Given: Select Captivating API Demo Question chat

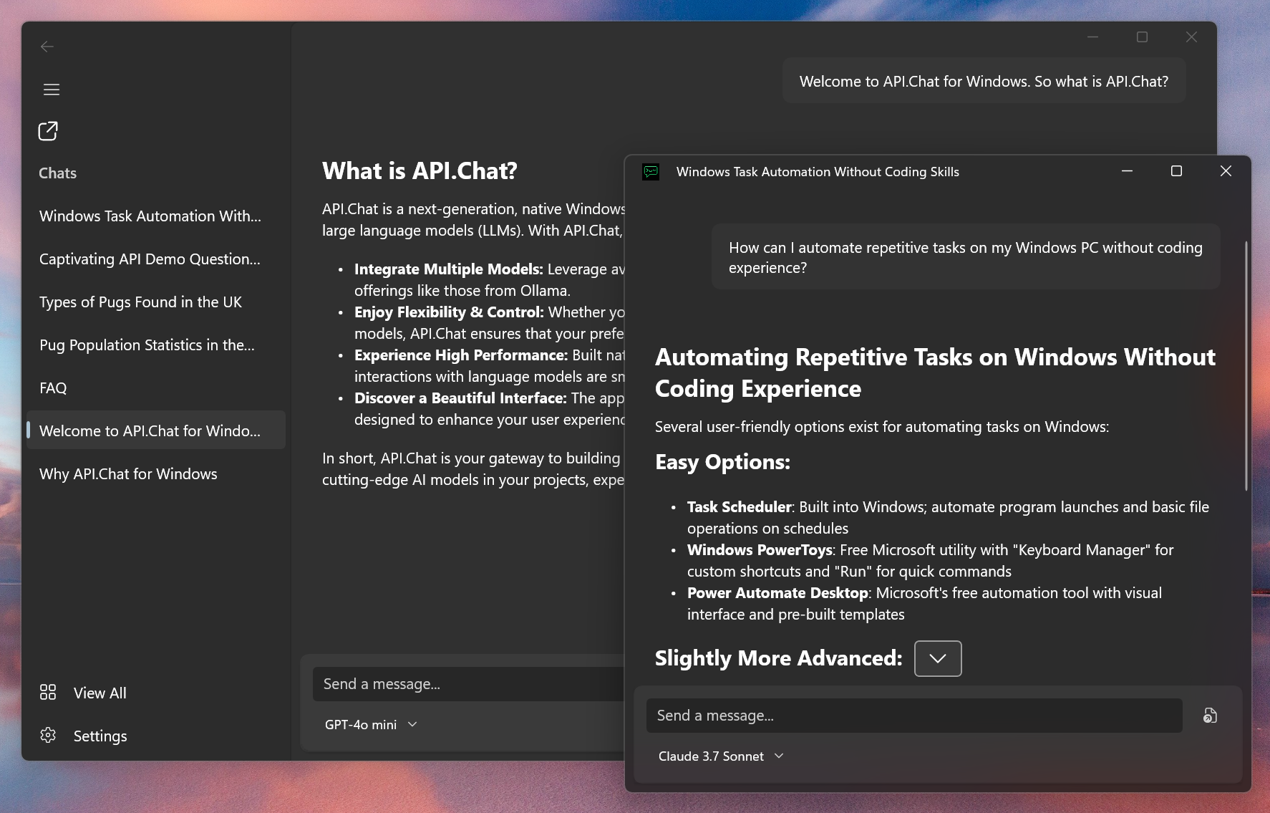Looking at the screenshot, I should click(x=156, y=259).
